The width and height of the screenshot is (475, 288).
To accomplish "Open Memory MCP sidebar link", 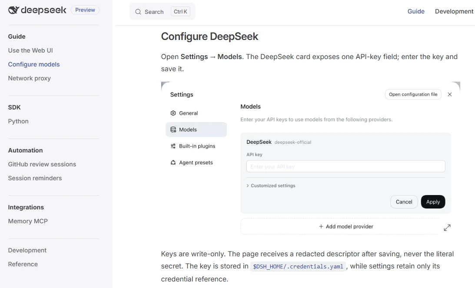I will pos(28,221).
